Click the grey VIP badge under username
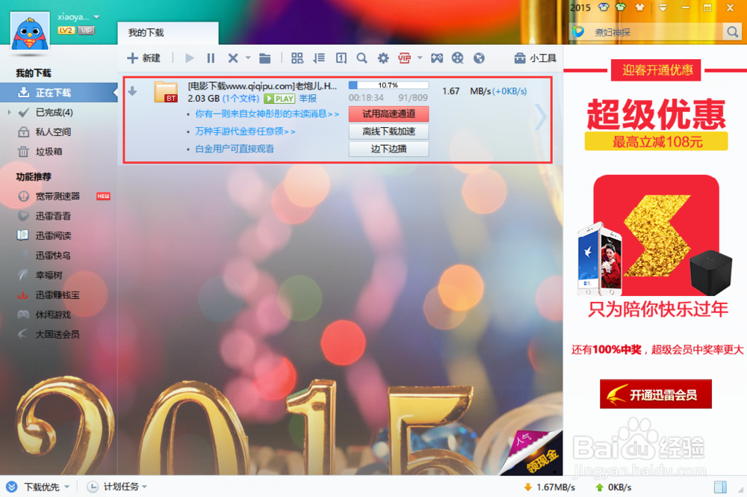747x497 pixels. [86, 31]
